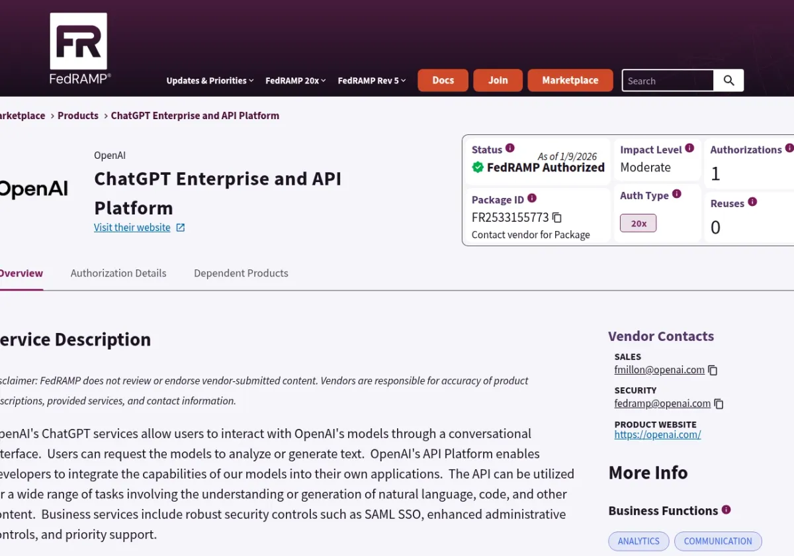The image size is (794, 556).
Task: Click the Contact vendor for Package text
Action: (x=531, y=235)
